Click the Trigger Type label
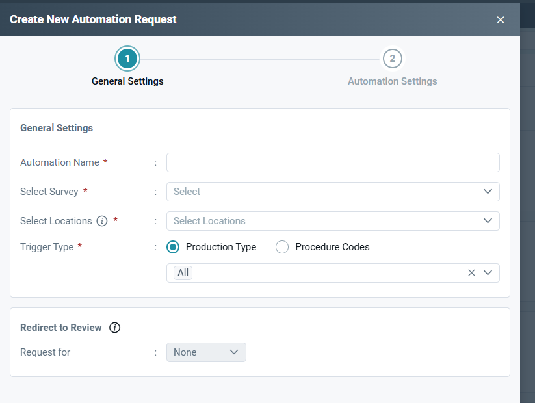The height and width of the screenshot is (403, 535). tap(47, 247)
